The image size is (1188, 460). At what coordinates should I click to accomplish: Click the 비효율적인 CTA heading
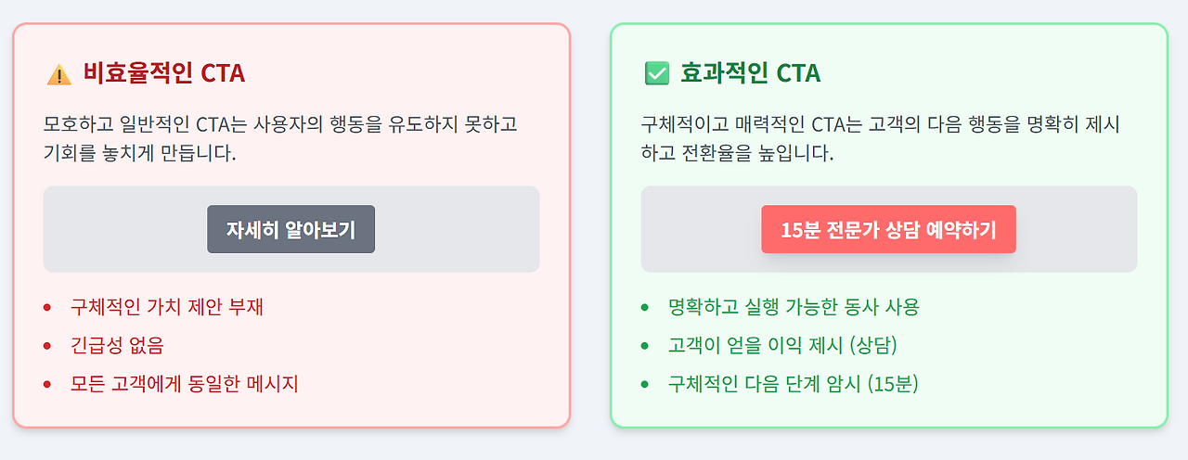(164, 73)
